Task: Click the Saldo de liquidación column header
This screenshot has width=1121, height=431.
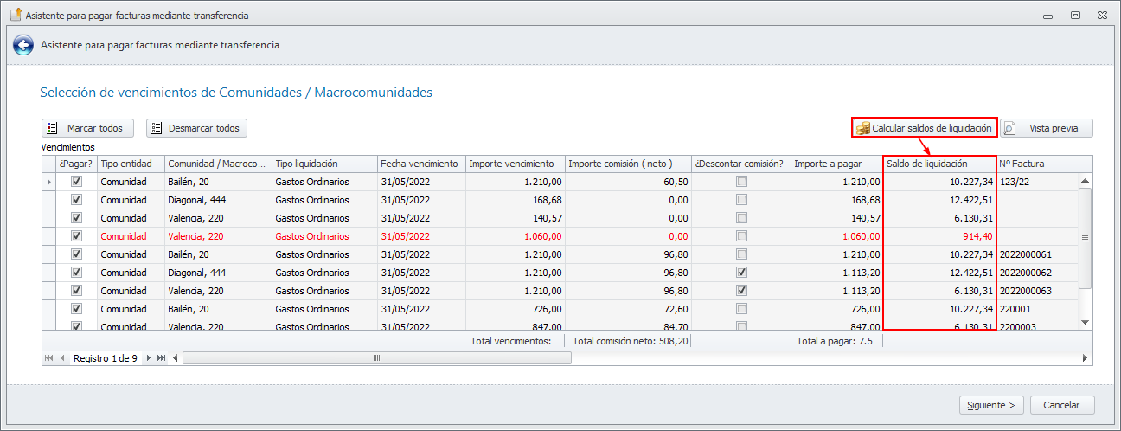Action: pos(939,164)
